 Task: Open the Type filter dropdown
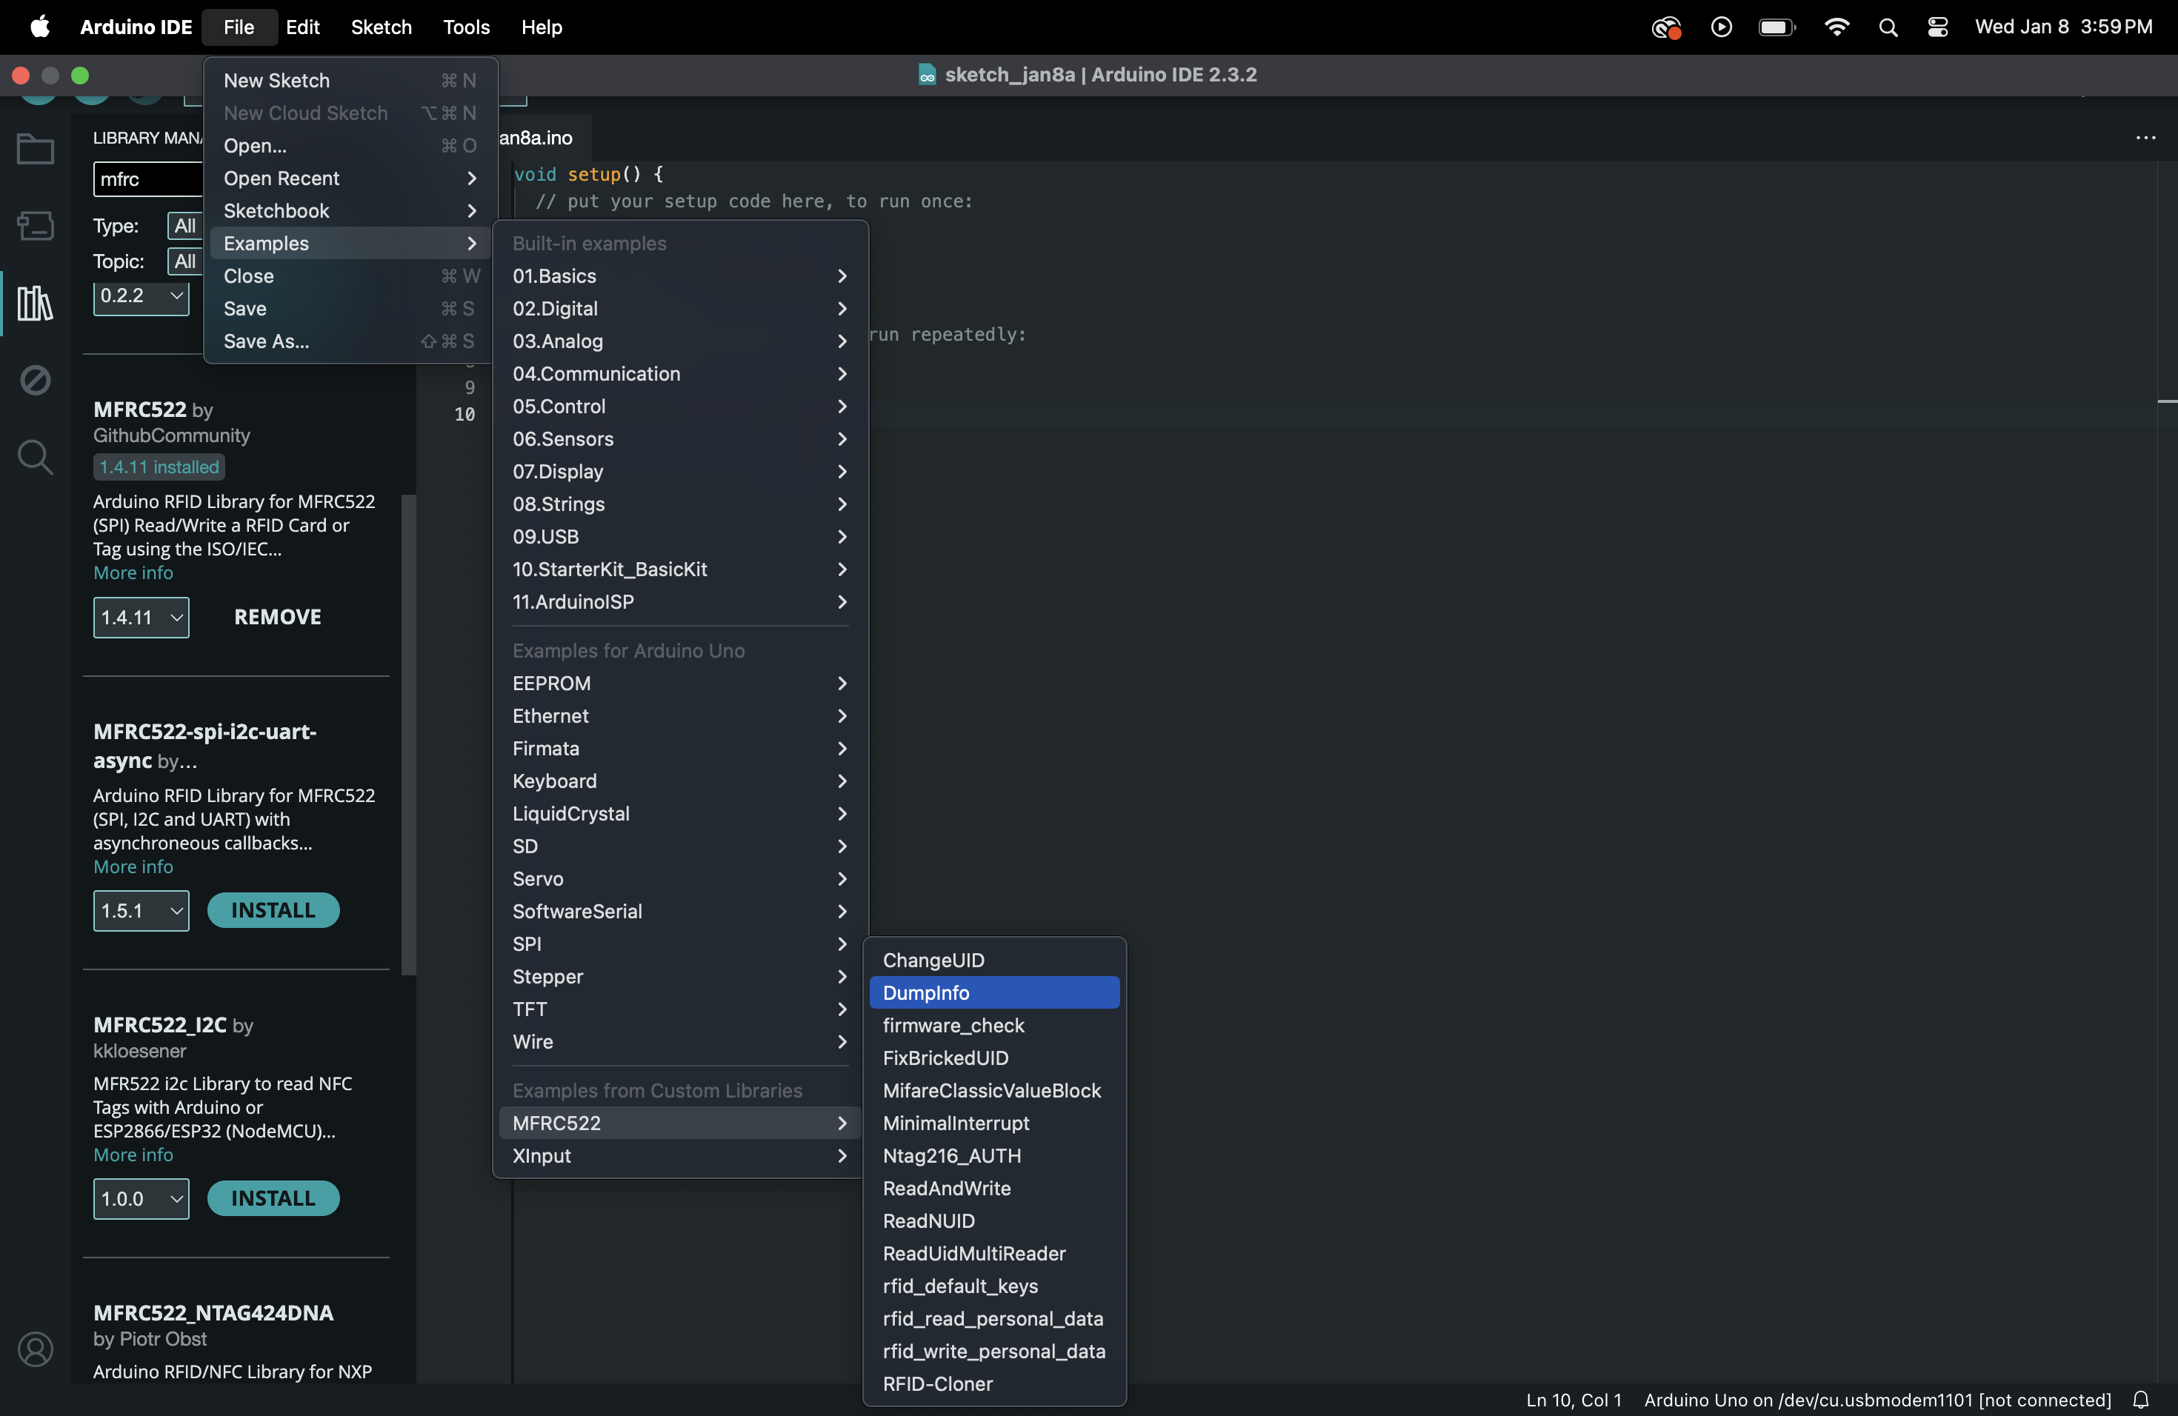click(185, 226)
